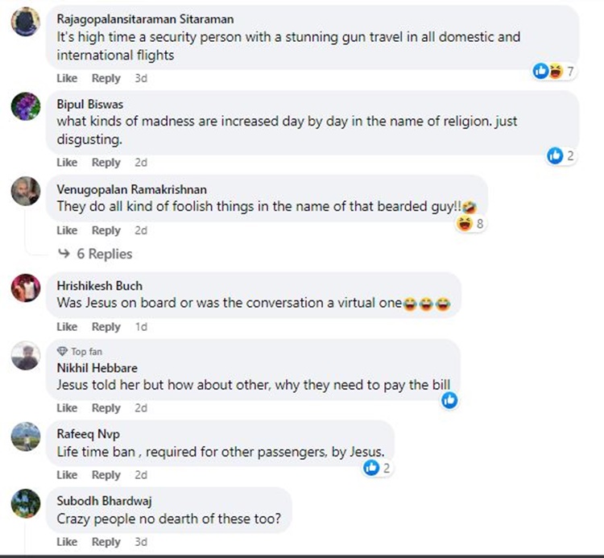
Task: Open Rajagopalansitaraman Sitaraman's profile picture
Action: [x=26, y=22]
